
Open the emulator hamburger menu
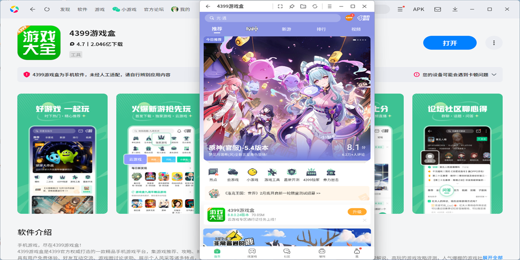point(330,6)
